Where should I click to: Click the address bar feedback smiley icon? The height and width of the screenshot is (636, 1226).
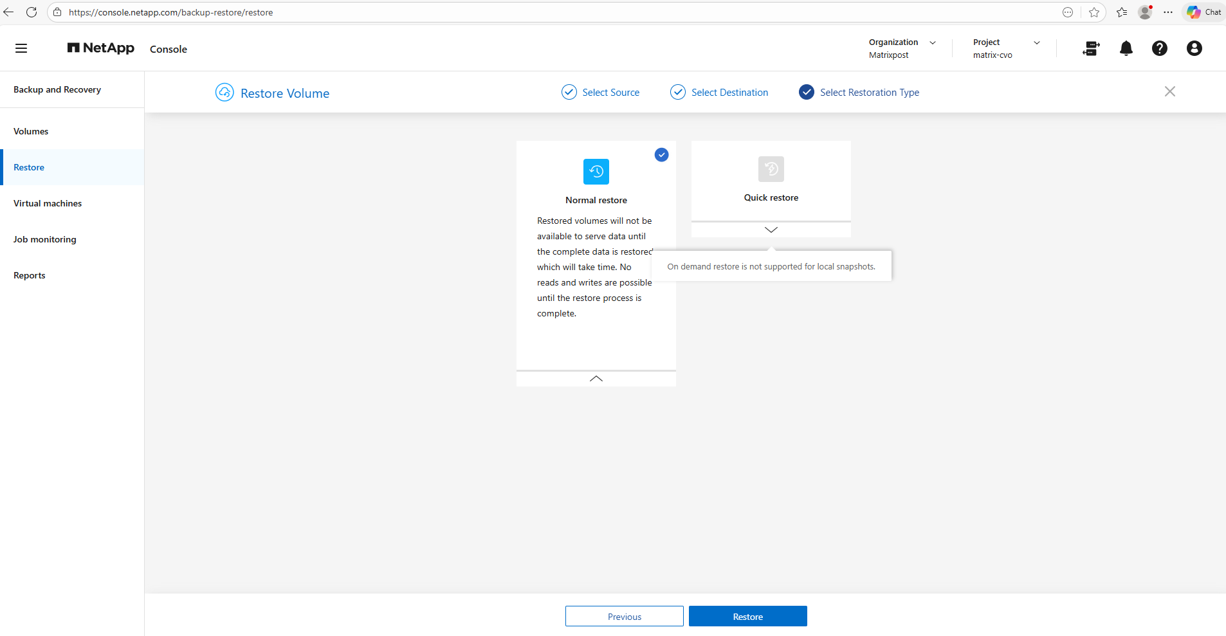tap(1068, 12)
